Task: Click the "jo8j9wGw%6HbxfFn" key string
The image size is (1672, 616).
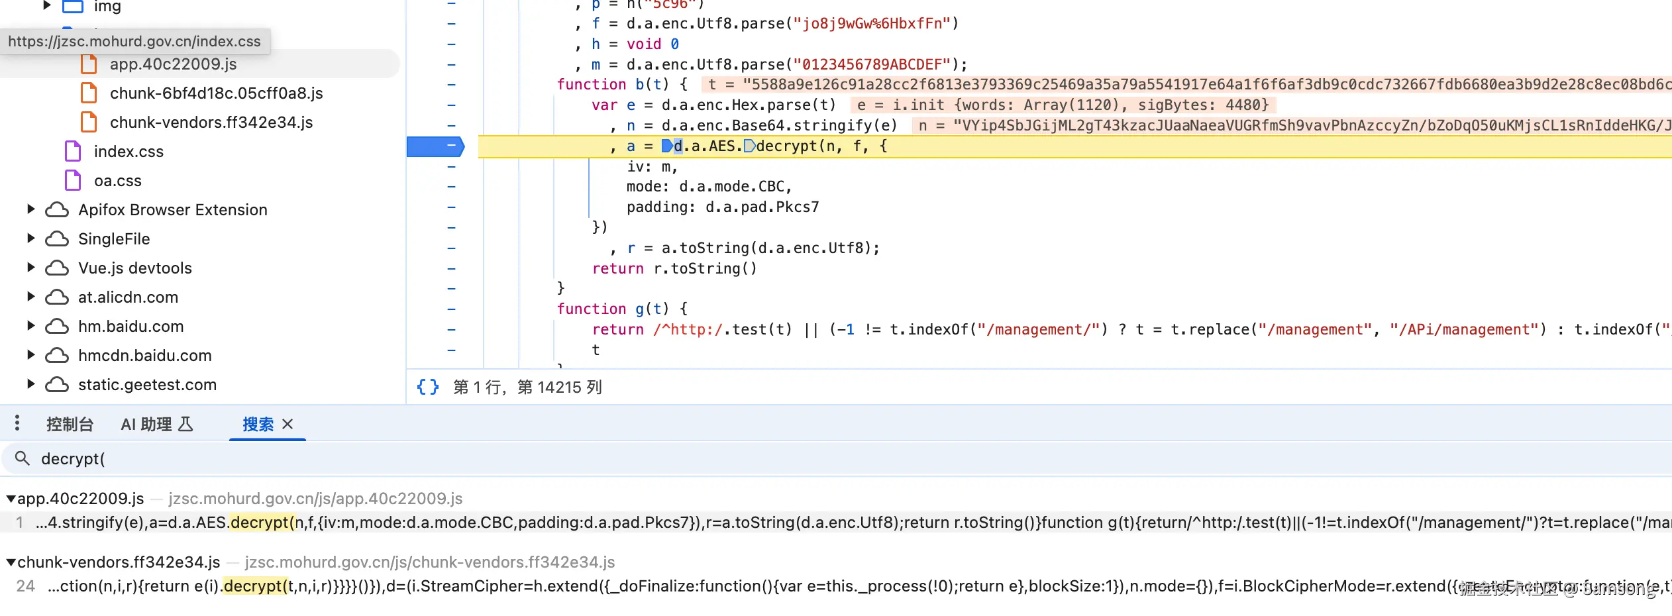Action: tap(872, 24)
